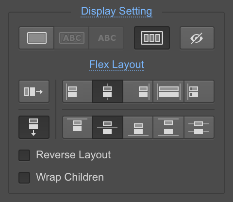Justify flex items to the top

point(78,127)
